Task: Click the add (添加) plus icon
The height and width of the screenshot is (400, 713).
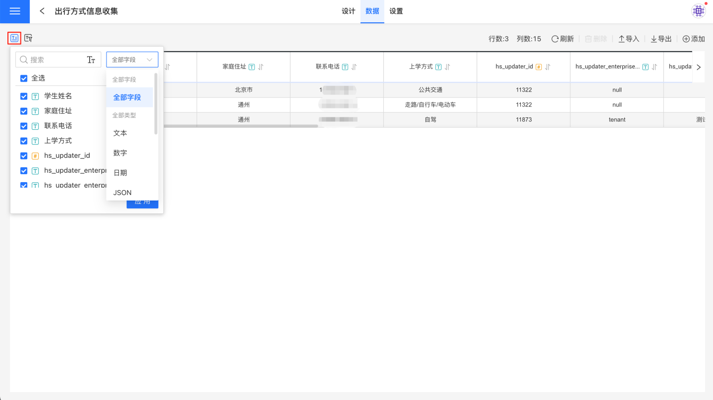Action: 686,39
